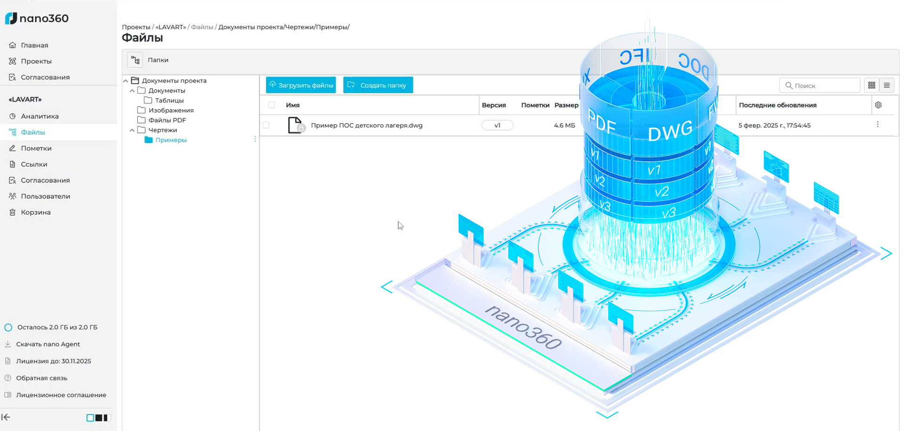Click the Корзина trash icon

13,212
